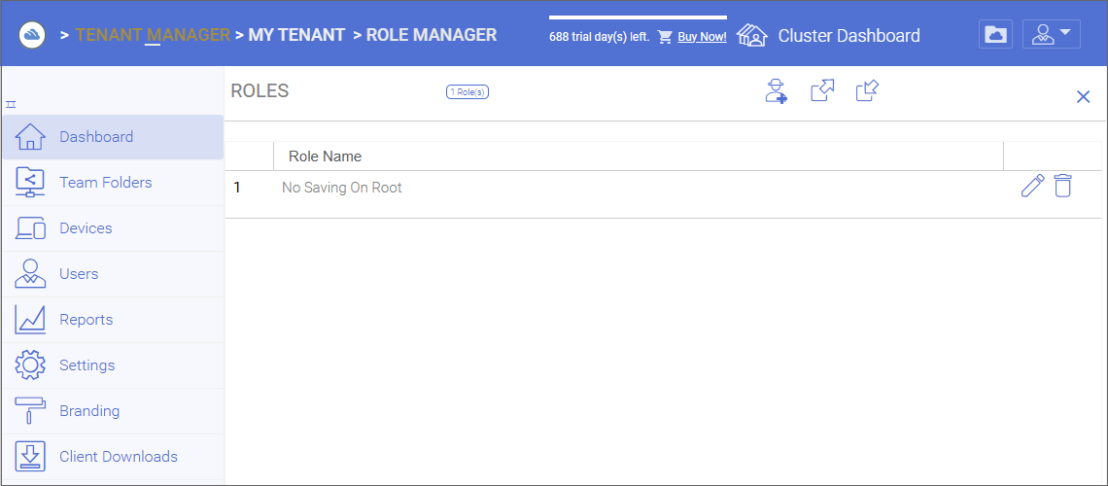Click the Reports chart icon
Image resolution: width=1108 pixels, height=486 pixels.
30,319
